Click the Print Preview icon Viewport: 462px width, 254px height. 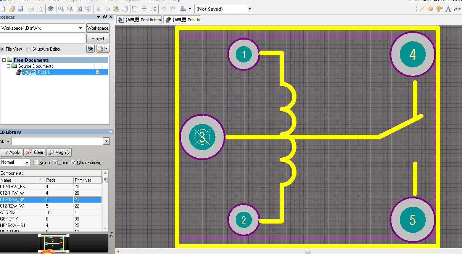[x=40, y=8]
